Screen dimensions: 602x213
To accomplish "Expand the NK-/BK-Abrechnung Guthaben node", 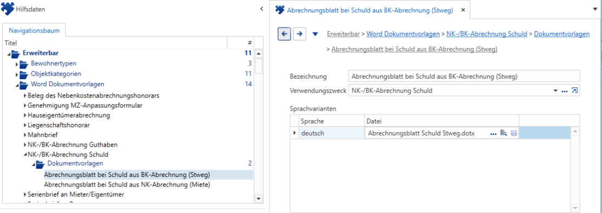I will pos(25,145).
